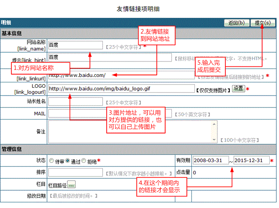Image resolution: width=279 pixels, height=208 pixels.
Task: Select the 待审 status radio button
Action: click(52, 161)
